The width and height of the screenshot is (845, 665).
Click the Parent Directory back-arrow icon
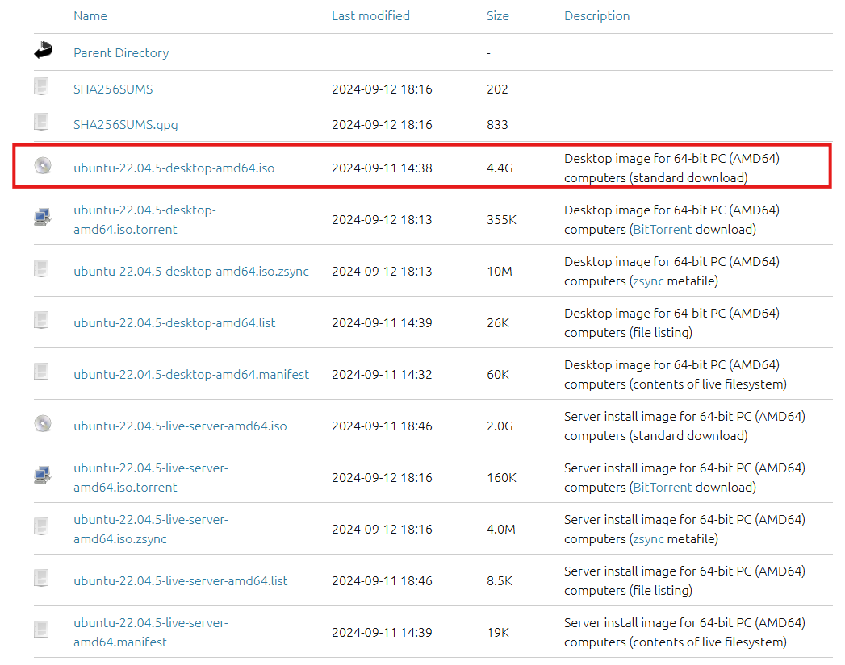(43, 50)
